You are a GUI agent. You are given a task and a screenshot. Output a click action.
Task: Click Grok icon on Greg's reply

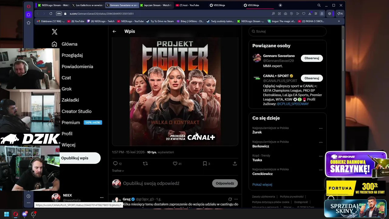tap(230, 199)
